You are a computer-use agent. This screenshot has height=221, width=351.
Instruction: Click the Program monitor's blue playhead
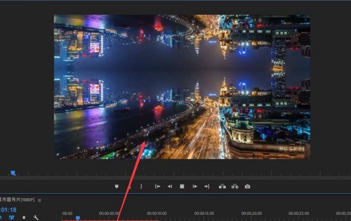coord(13,173)
